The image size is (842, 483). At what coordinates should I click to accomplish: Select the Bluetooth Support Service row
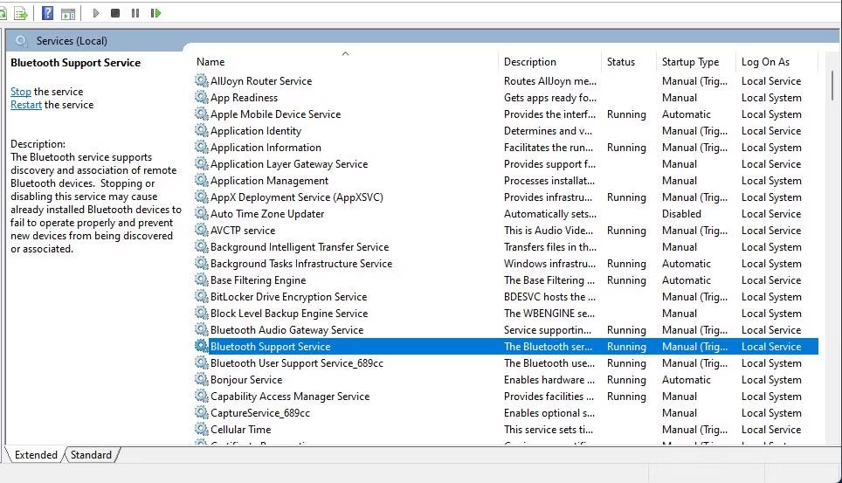507,347
